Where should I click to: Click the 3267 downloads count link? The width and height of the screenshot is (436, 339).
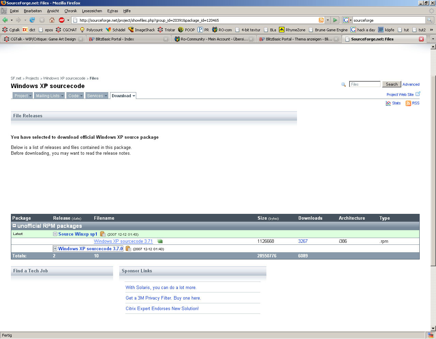[x=303, y=241]
